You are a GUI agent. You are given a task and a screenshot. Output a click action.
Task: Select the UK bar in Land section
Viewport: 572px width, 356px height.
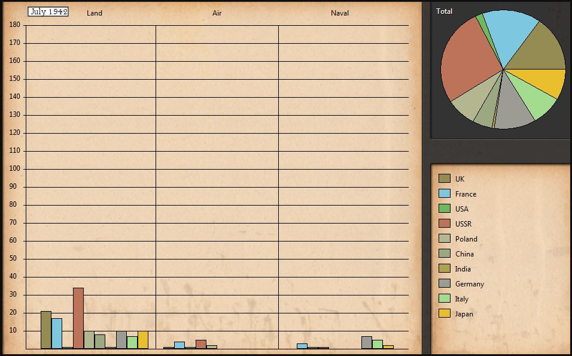[46, 330]
